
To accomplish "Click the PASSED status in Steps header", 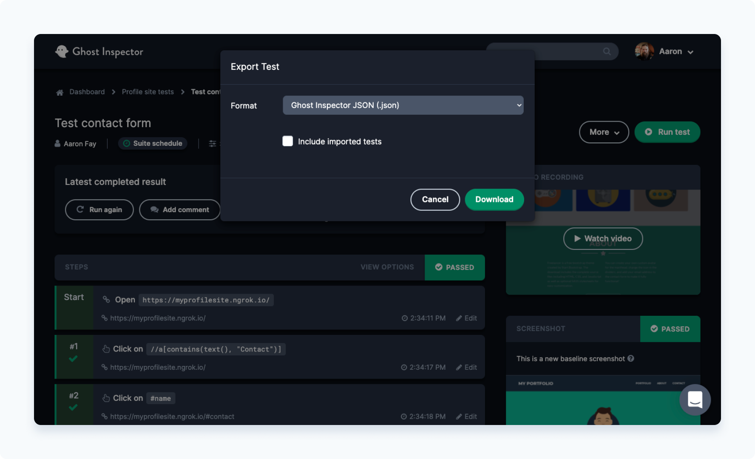I will coord(455,267).
